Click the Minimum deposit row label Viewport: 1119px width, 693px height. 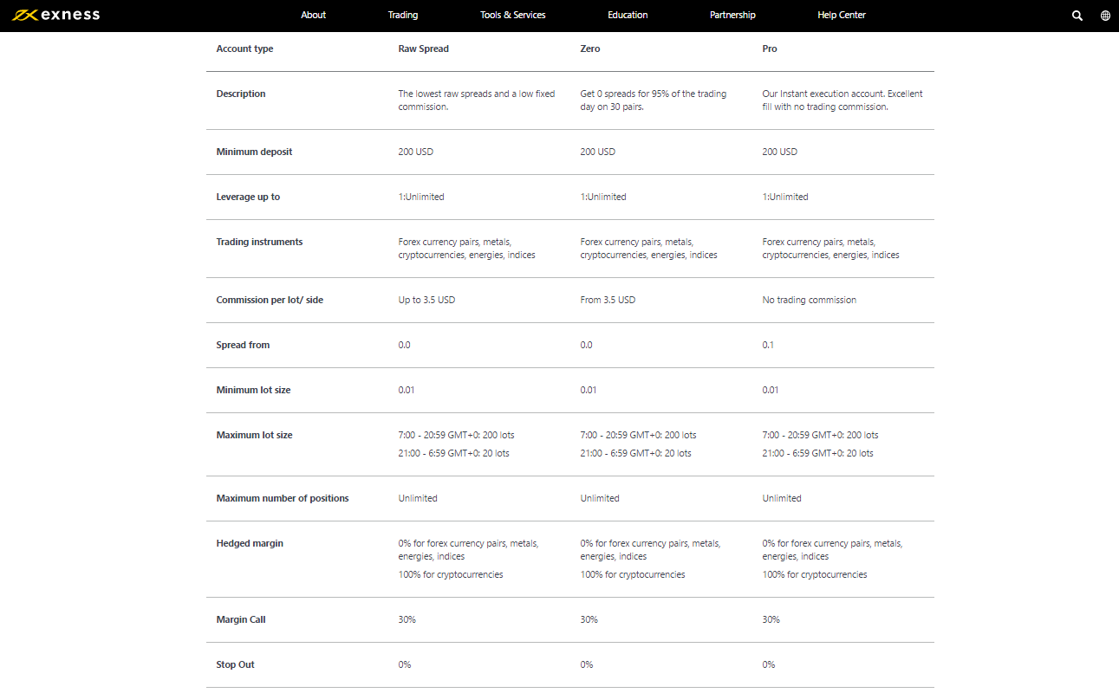(x=254, y=152)
